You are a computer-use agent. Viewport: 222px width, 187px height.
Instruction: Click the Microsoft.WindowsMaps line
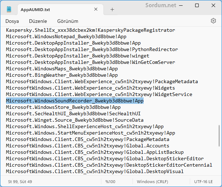[x=62, y=69]
